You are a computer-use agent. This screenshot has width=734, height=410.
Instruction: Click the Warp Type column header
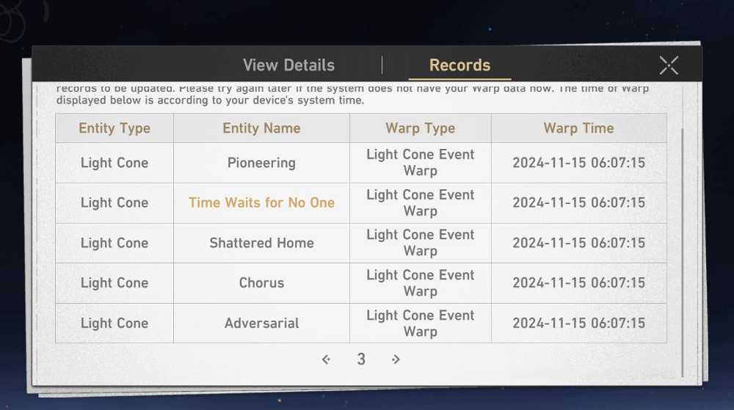(421, 128)
